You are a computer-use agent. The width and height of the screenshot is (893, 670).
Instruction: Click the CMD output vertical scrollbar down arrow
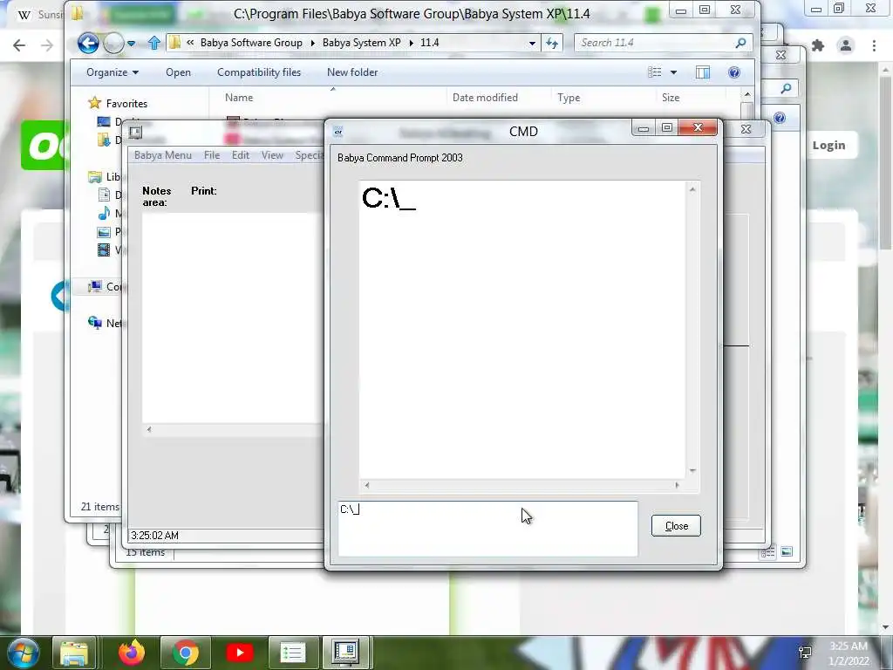pos(692,470)
